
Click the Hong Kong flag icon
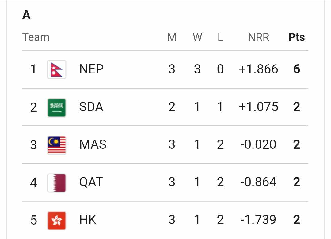(57, 220)
